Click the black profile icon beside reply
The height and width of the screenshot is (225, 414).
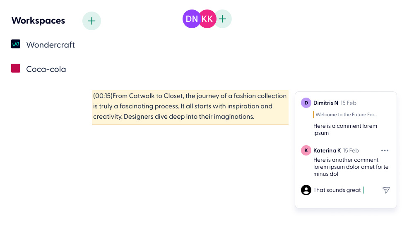pos(306,190)
